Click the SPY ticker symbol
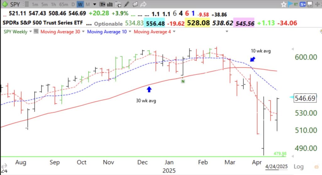The width and height of the screenshot is (322, 175). tap(15, 4)
